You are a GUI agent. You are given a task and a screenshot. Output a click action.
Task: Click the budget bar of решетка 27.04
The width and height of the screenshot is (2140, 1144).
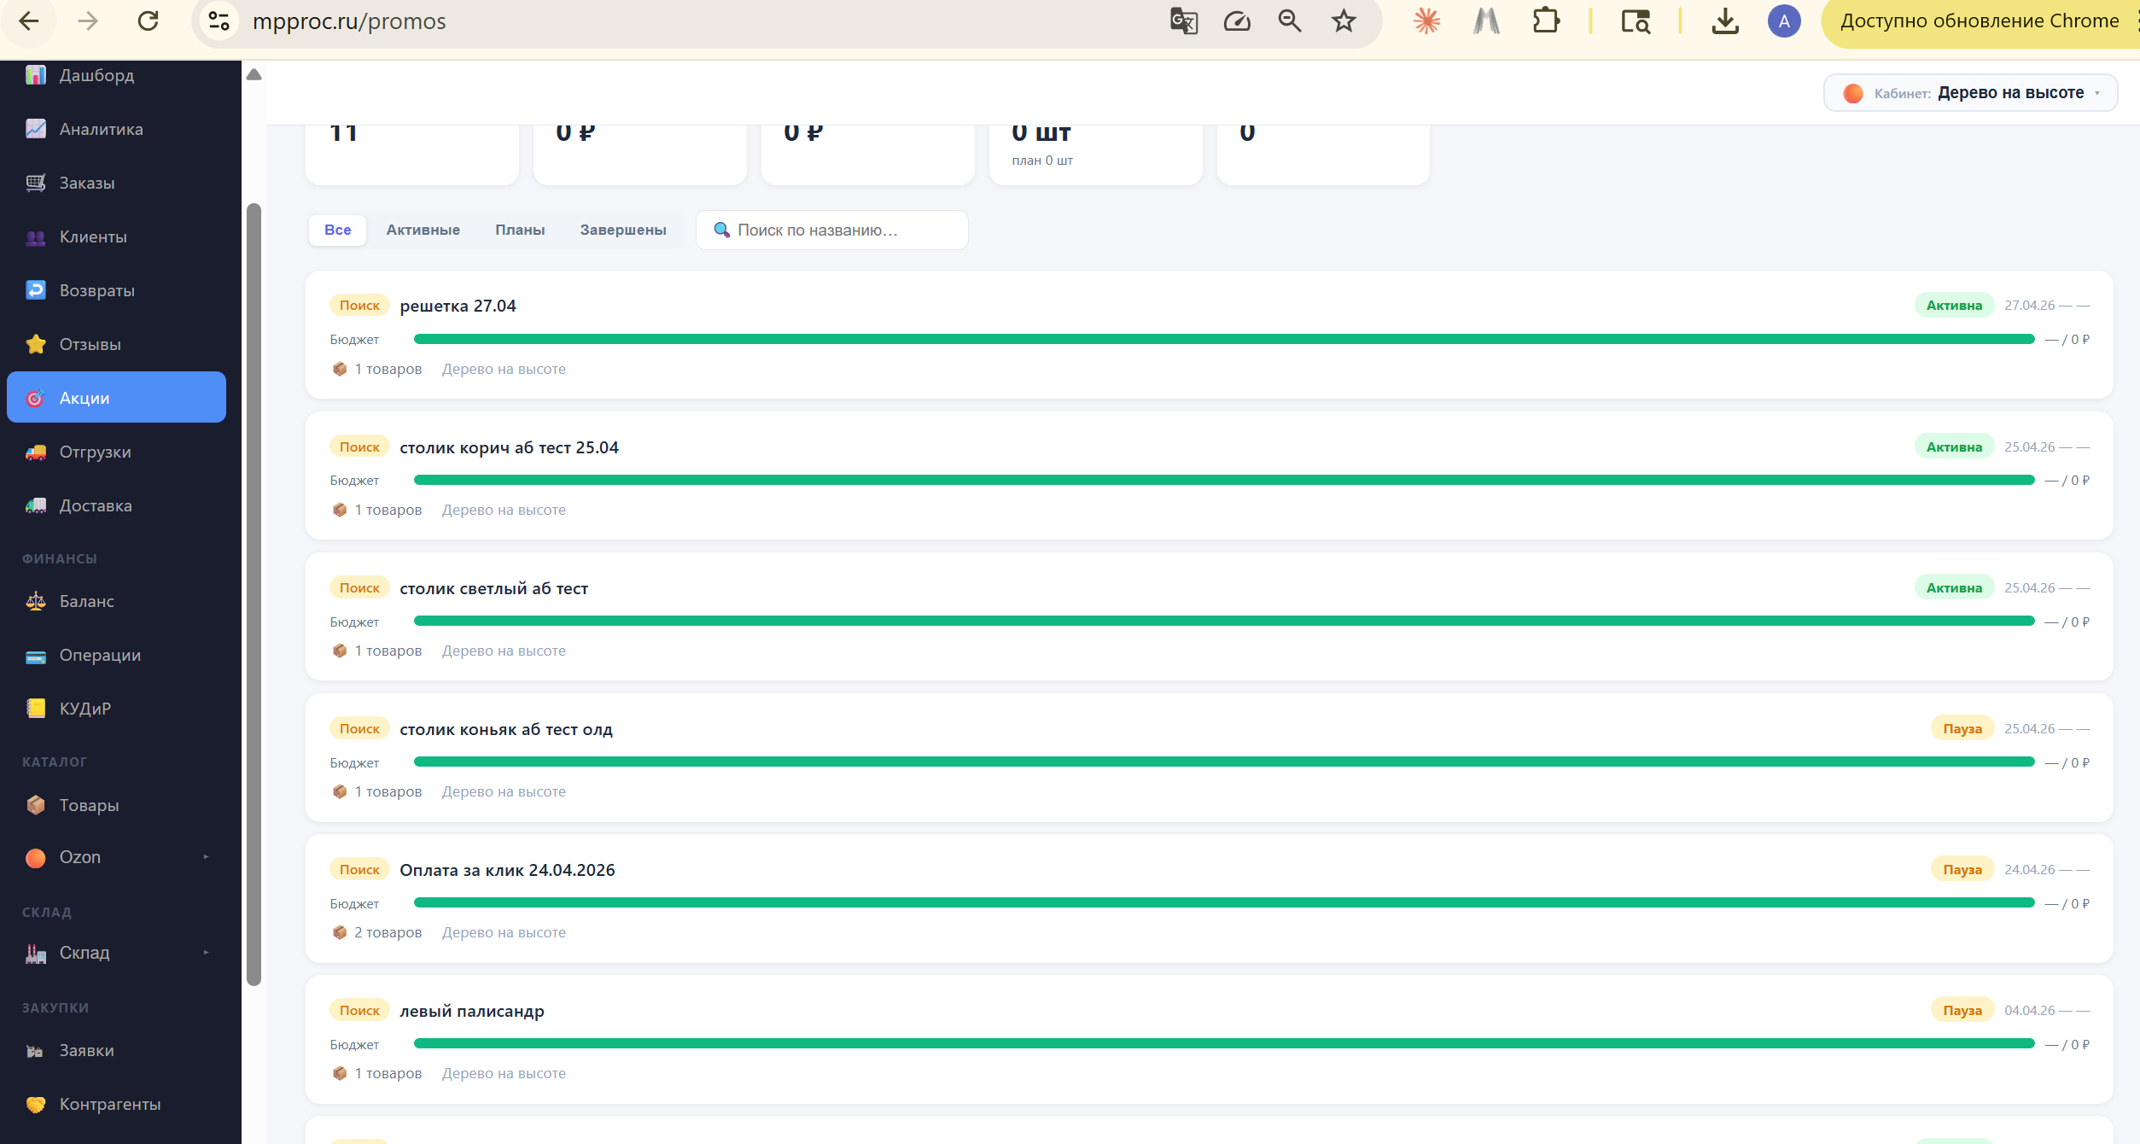tap(1224, 339)
